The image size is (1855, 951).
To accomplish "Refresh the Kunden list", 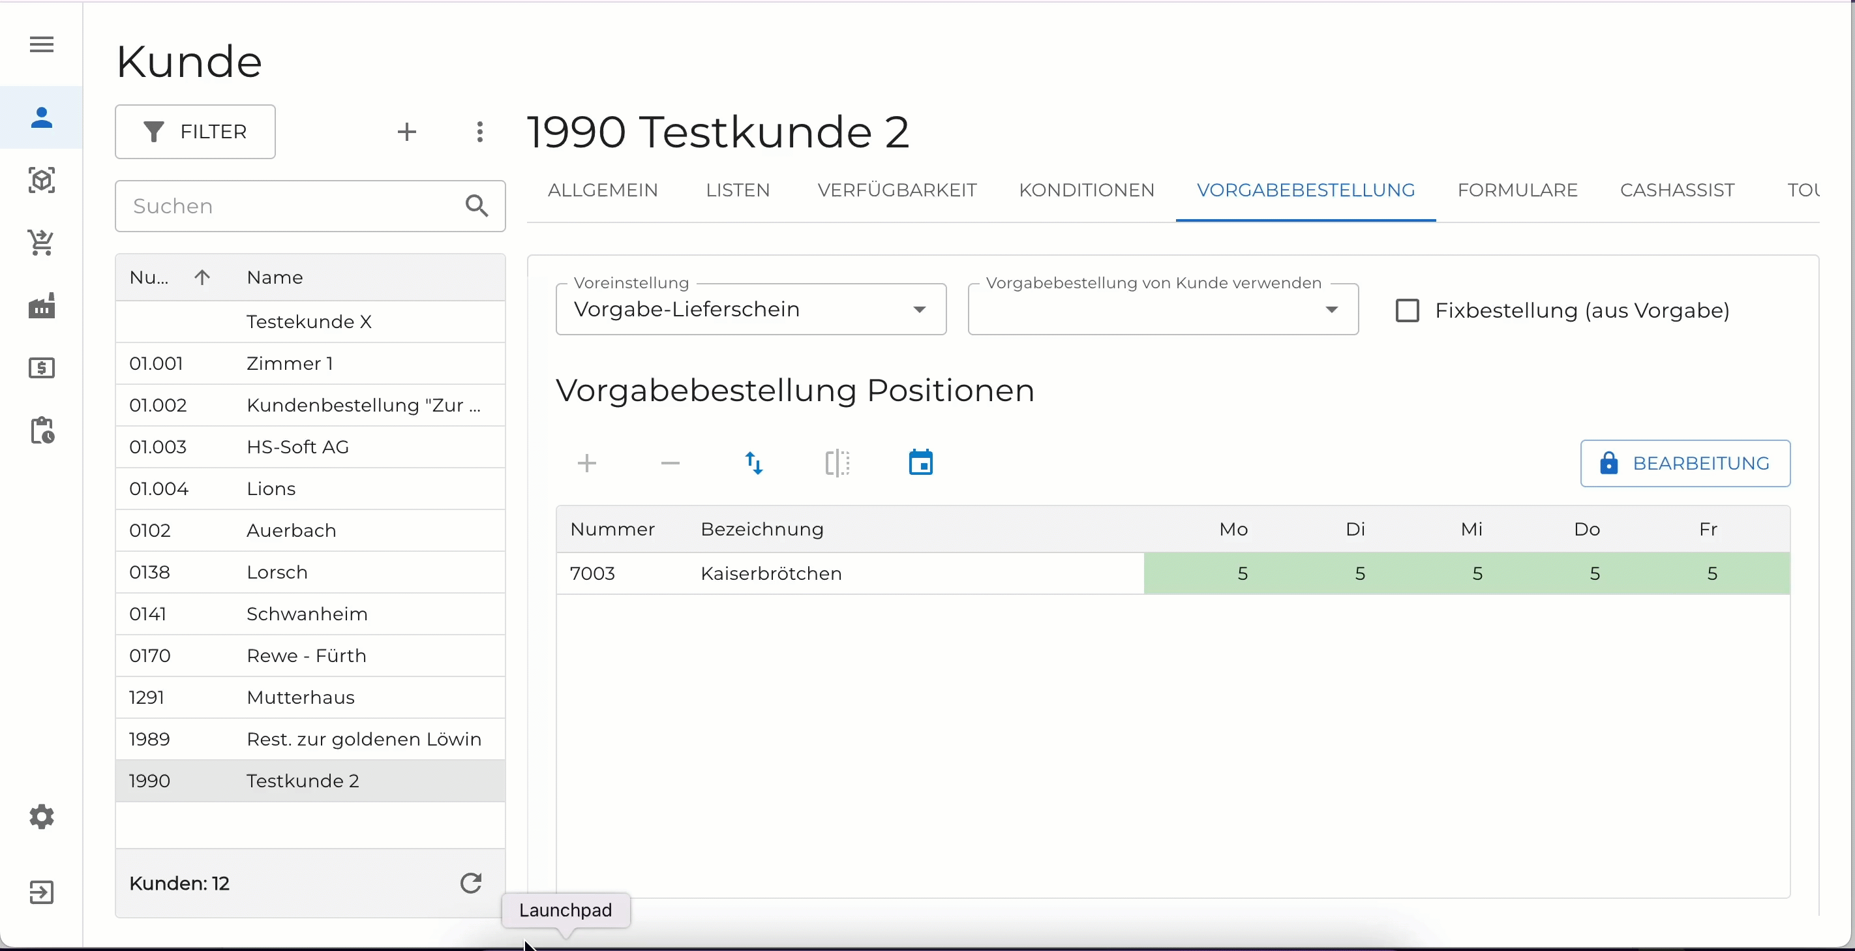I will point(471,883).
